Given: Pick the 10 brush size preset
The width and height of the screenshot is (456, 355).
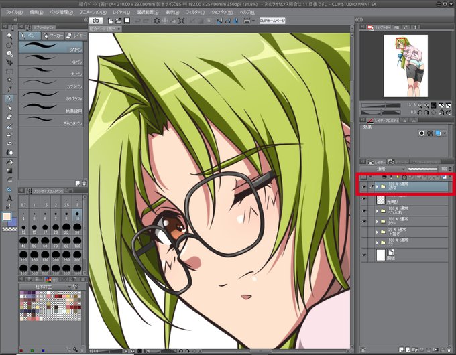Looking at the screenshot, I should pos(77,216).
